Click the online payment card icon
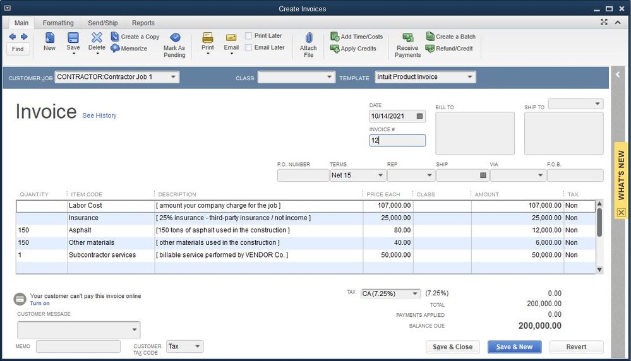The width and height of the screenshot is (631, 361). [x=20, y=299]
